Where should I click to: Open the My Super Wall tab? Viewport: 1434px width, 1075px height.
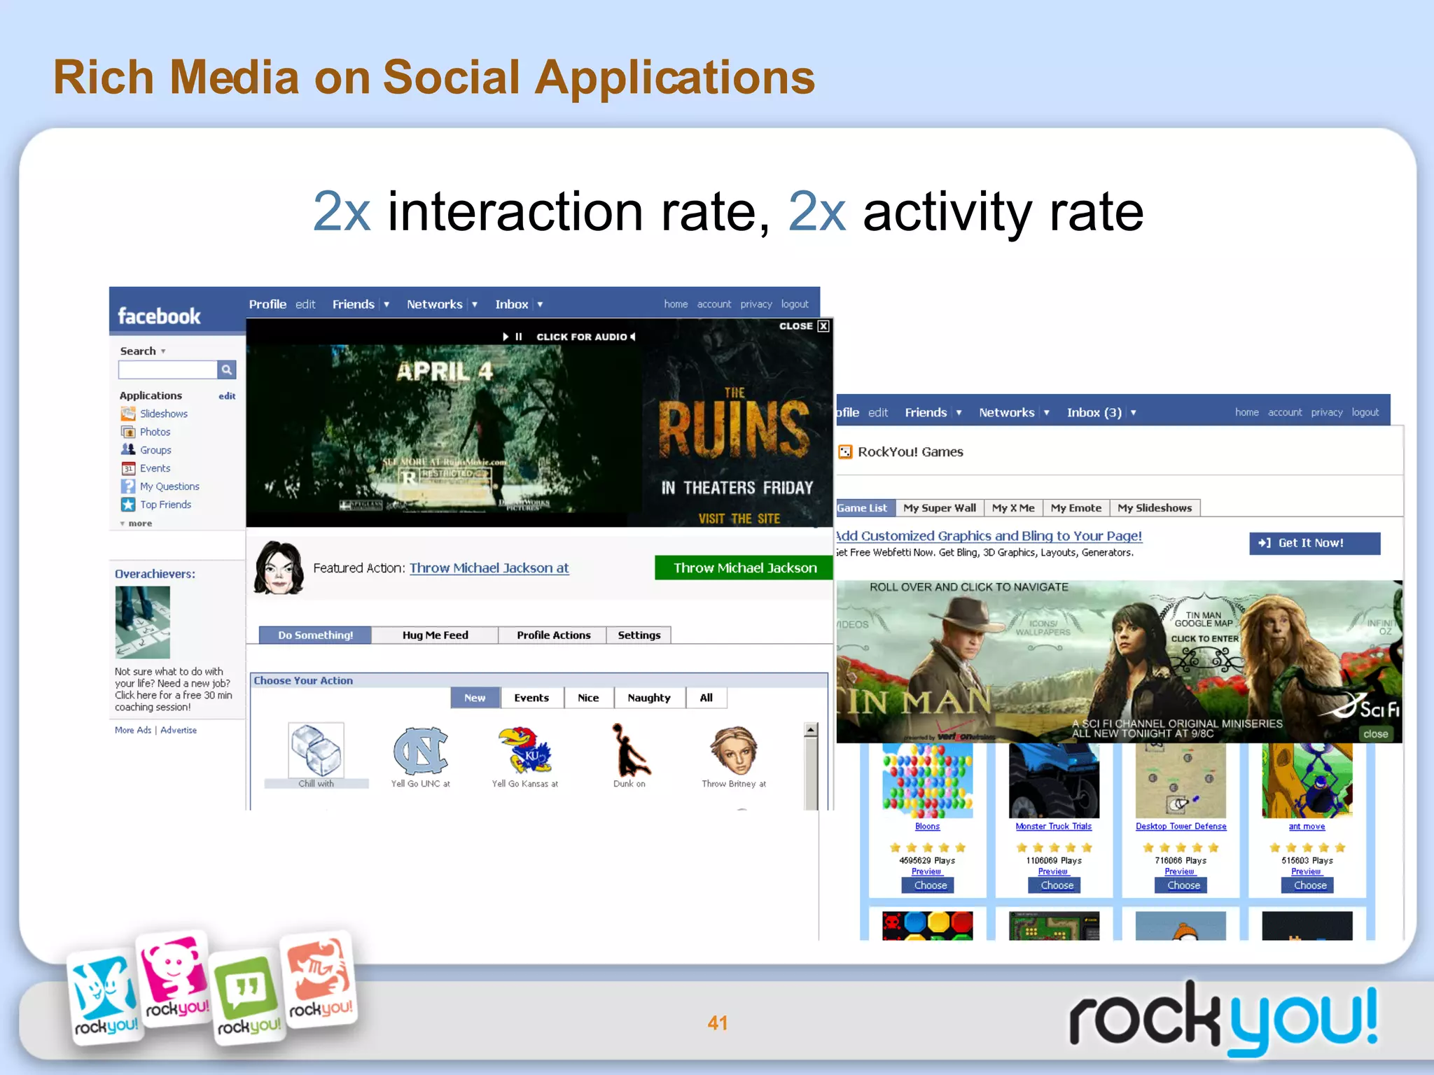(940, 508)
